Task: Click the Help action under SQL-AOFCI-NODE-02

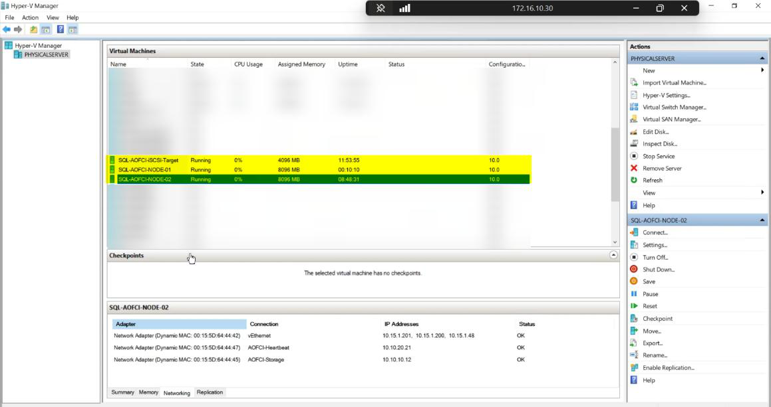Action: click(x=649, y=380)
